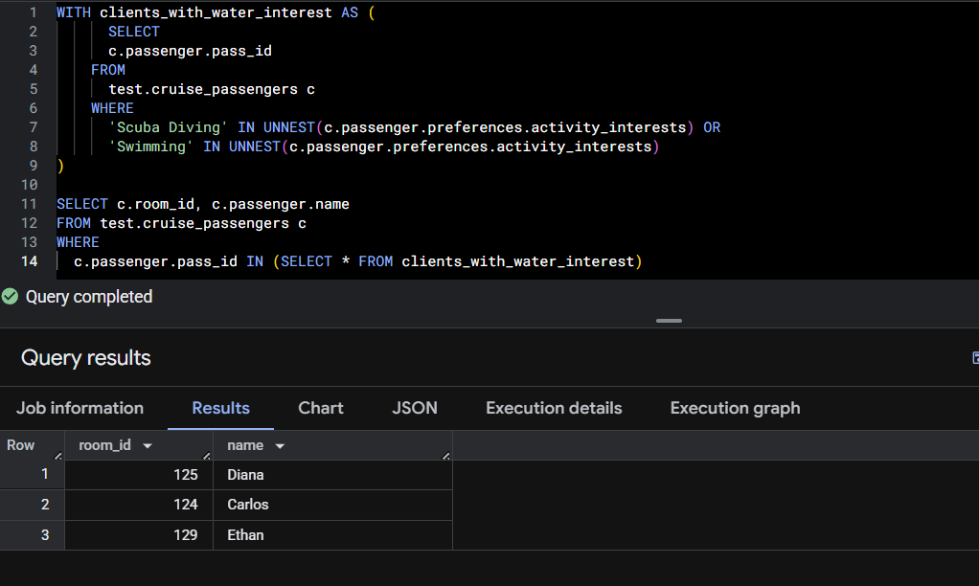Select the room_id cell 125
The width and height of the screenshot is (979, 586).
point(139,475)
